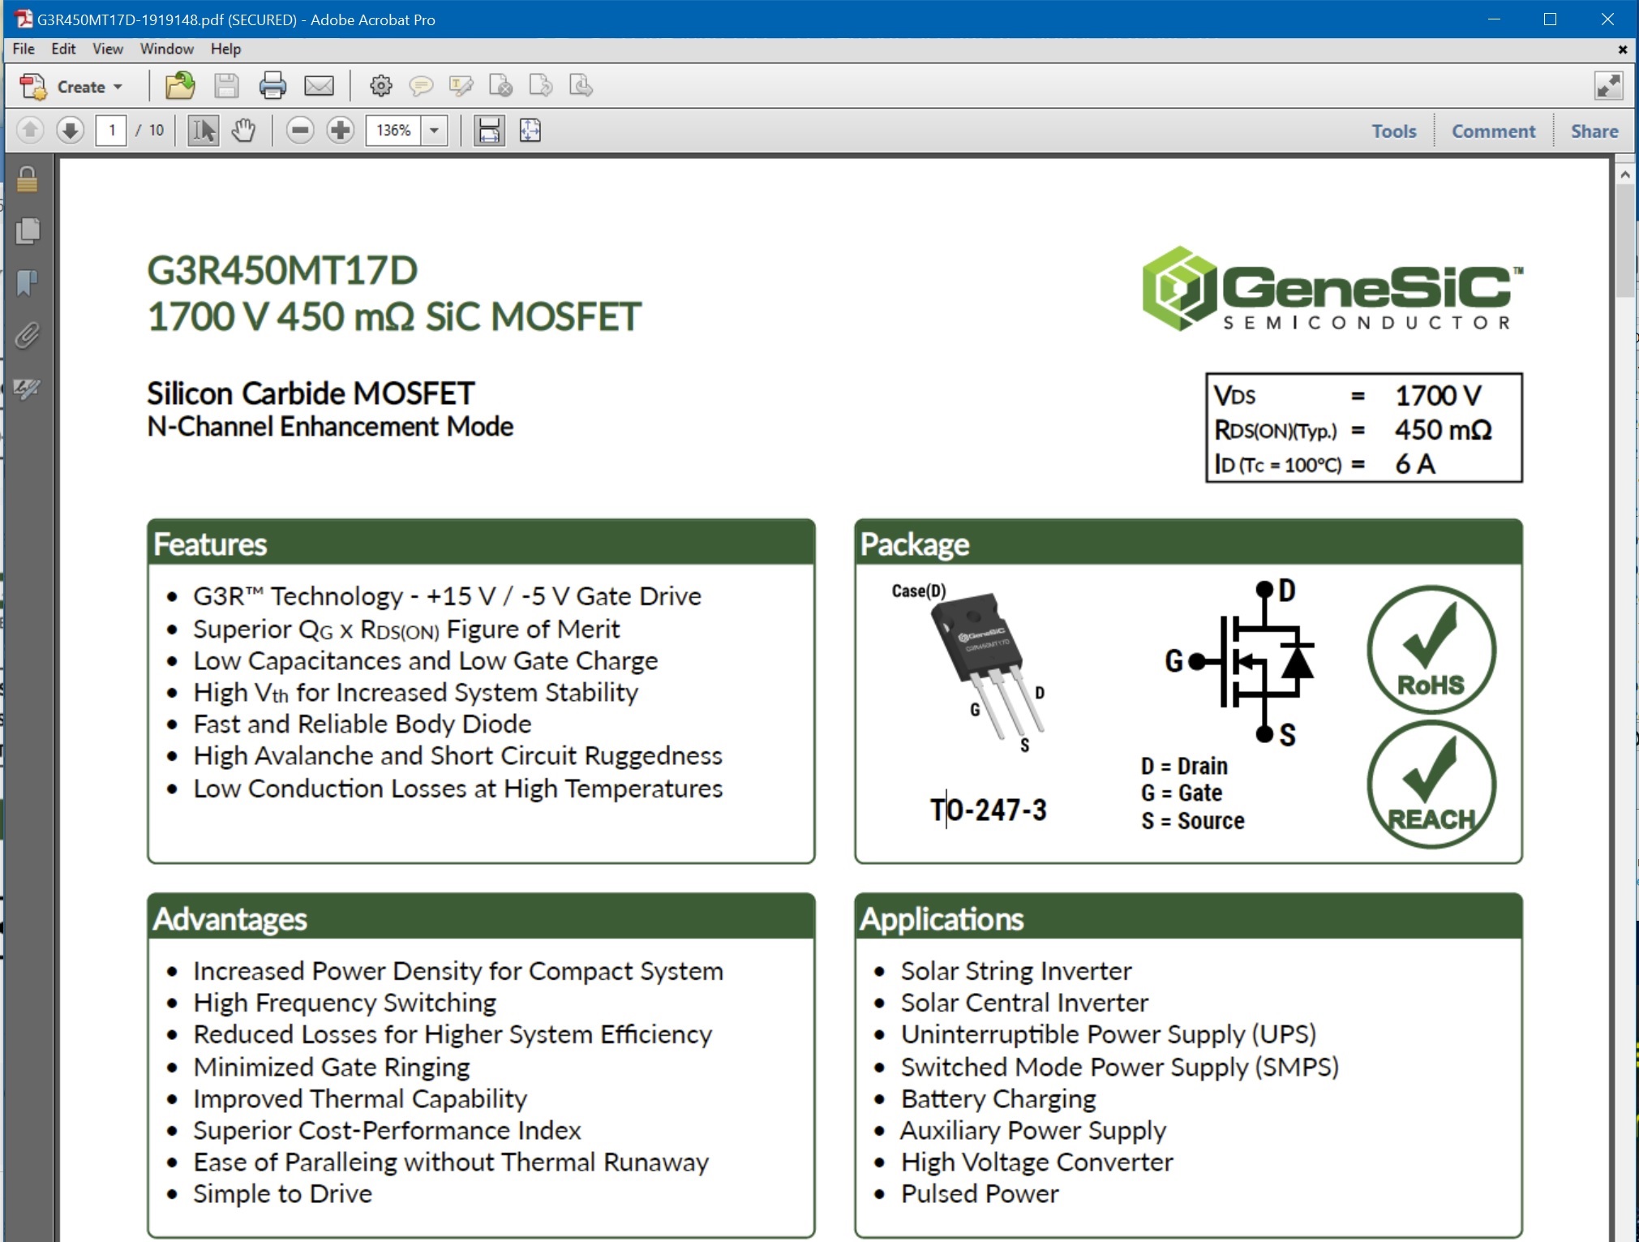Click the insert page icon
This screenshot has height=1242, width=1639.
point(581,86)
